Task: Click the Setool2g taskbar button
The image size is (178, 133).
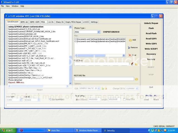Action: pyautogui.click(x=115, y=131)
